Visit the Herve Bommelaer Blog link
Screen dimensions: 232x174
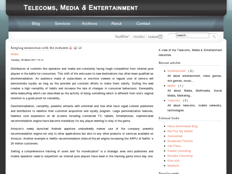183,126
